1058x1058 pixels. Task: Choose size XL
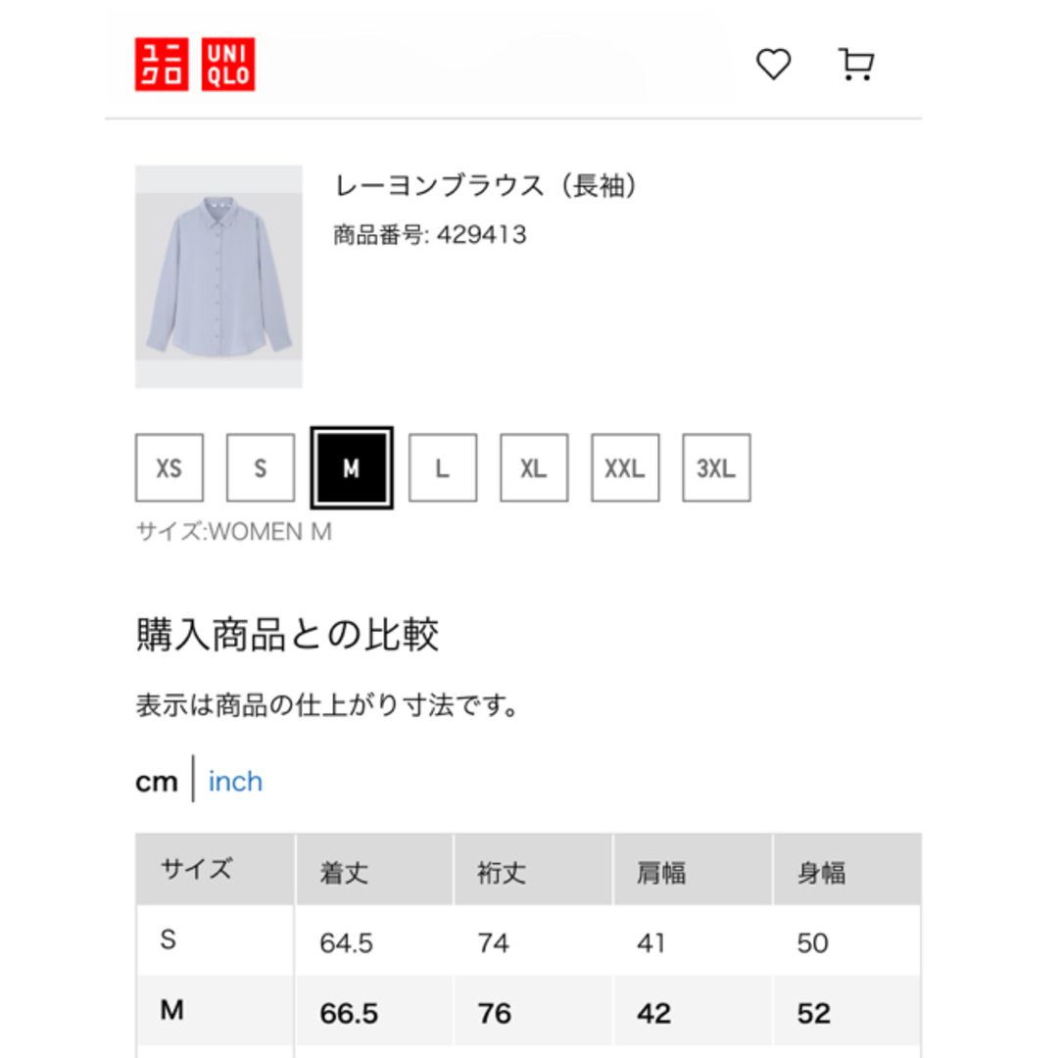pos(534,467)
